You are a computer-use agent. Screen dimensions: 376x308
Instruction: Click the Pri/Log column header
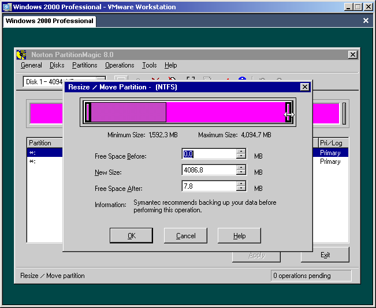pos(333,143)
